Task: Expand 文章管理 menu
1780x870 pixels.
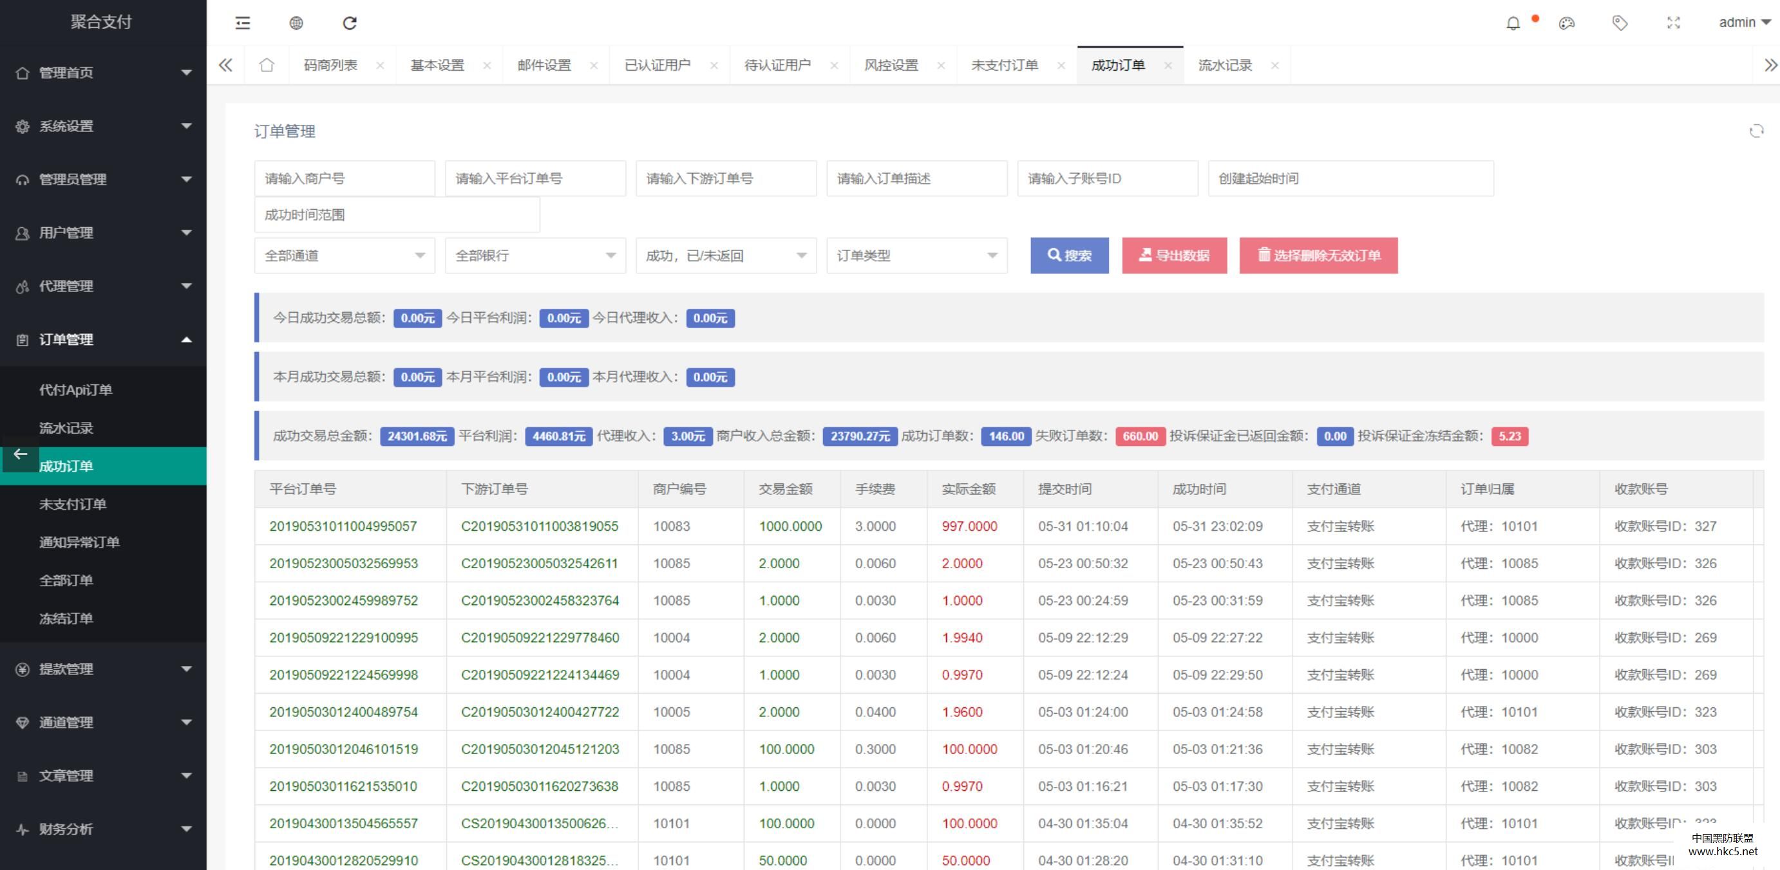Action: pos(103,775)
